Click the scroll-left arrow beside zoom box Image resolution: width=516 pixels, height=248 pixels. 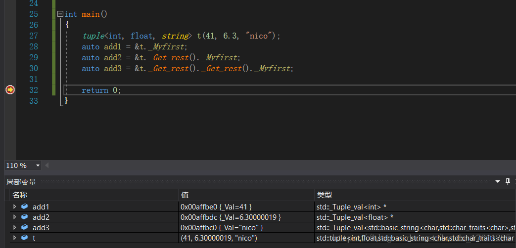tap(47, 165)
